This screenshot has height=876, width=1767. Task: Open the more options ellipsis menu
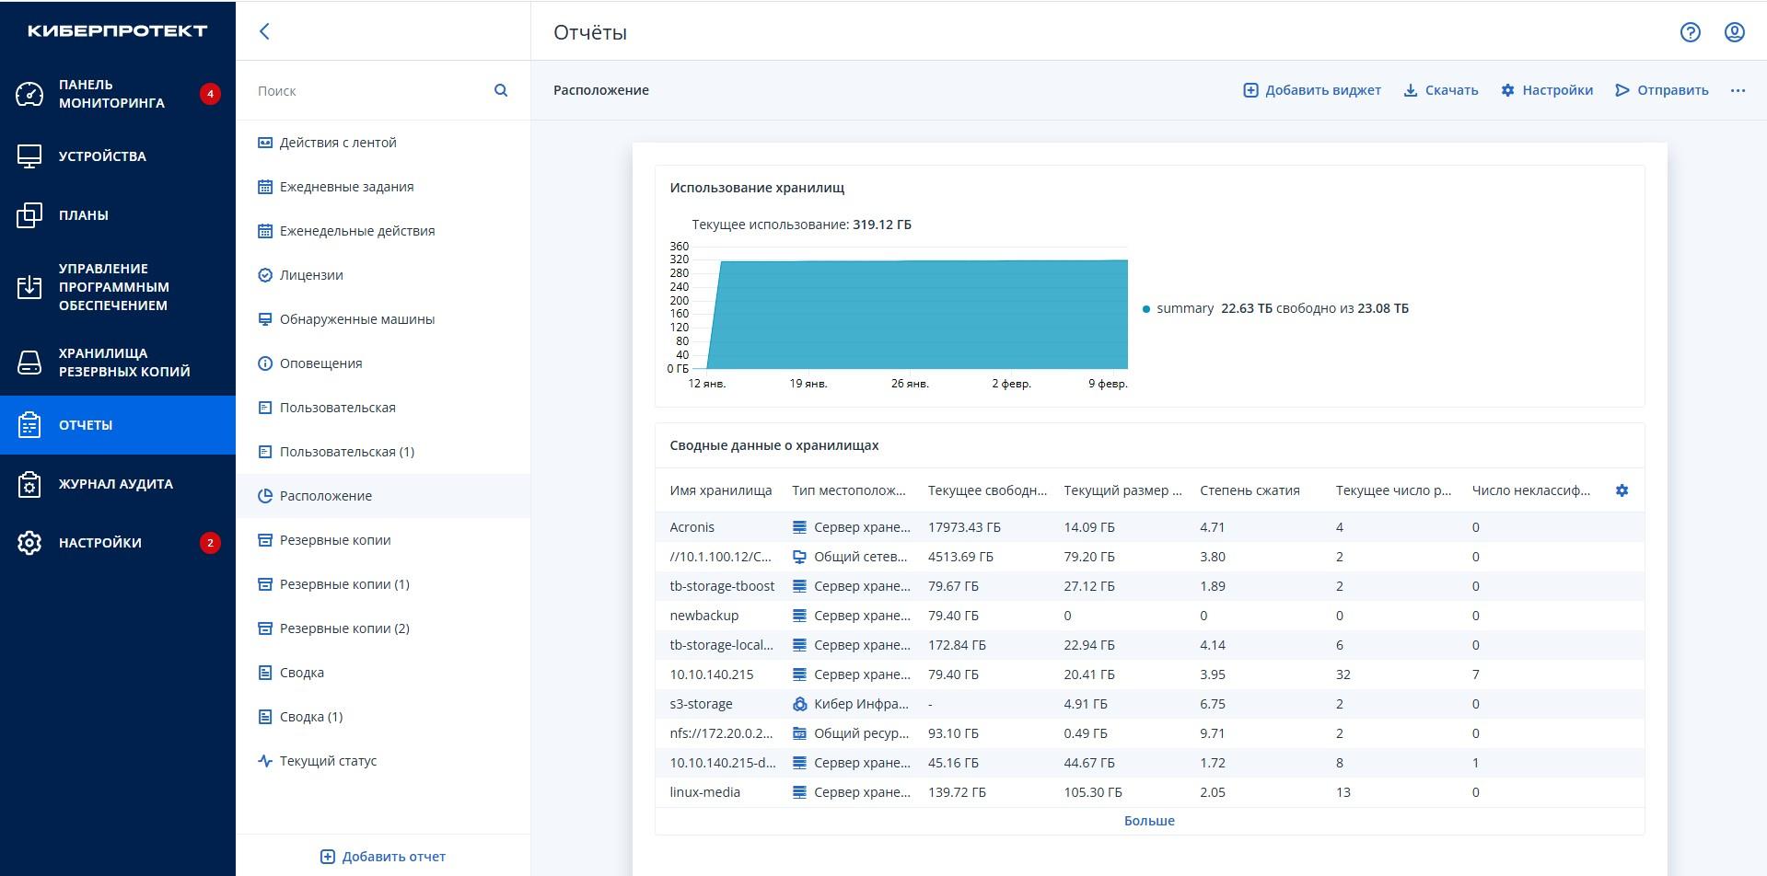(1738, 90)
